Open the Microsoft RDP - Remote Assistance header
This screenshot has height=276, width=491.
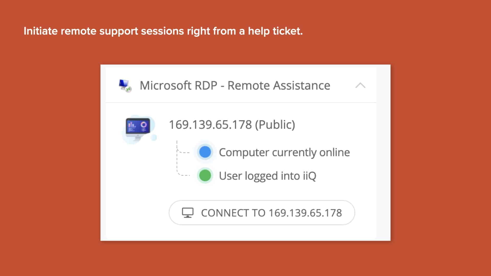[235, 86]
